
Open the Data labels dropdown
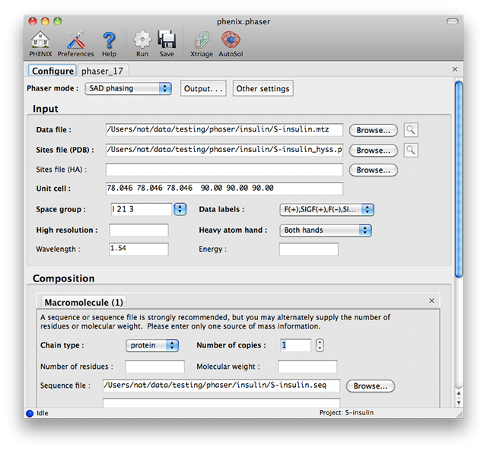[326, 209]
